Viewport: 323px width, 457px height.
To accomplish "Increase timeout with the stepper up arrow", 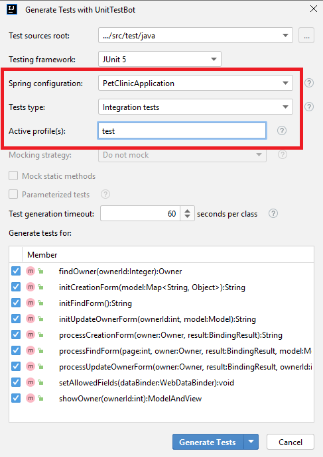I will (x=187, y=210).
